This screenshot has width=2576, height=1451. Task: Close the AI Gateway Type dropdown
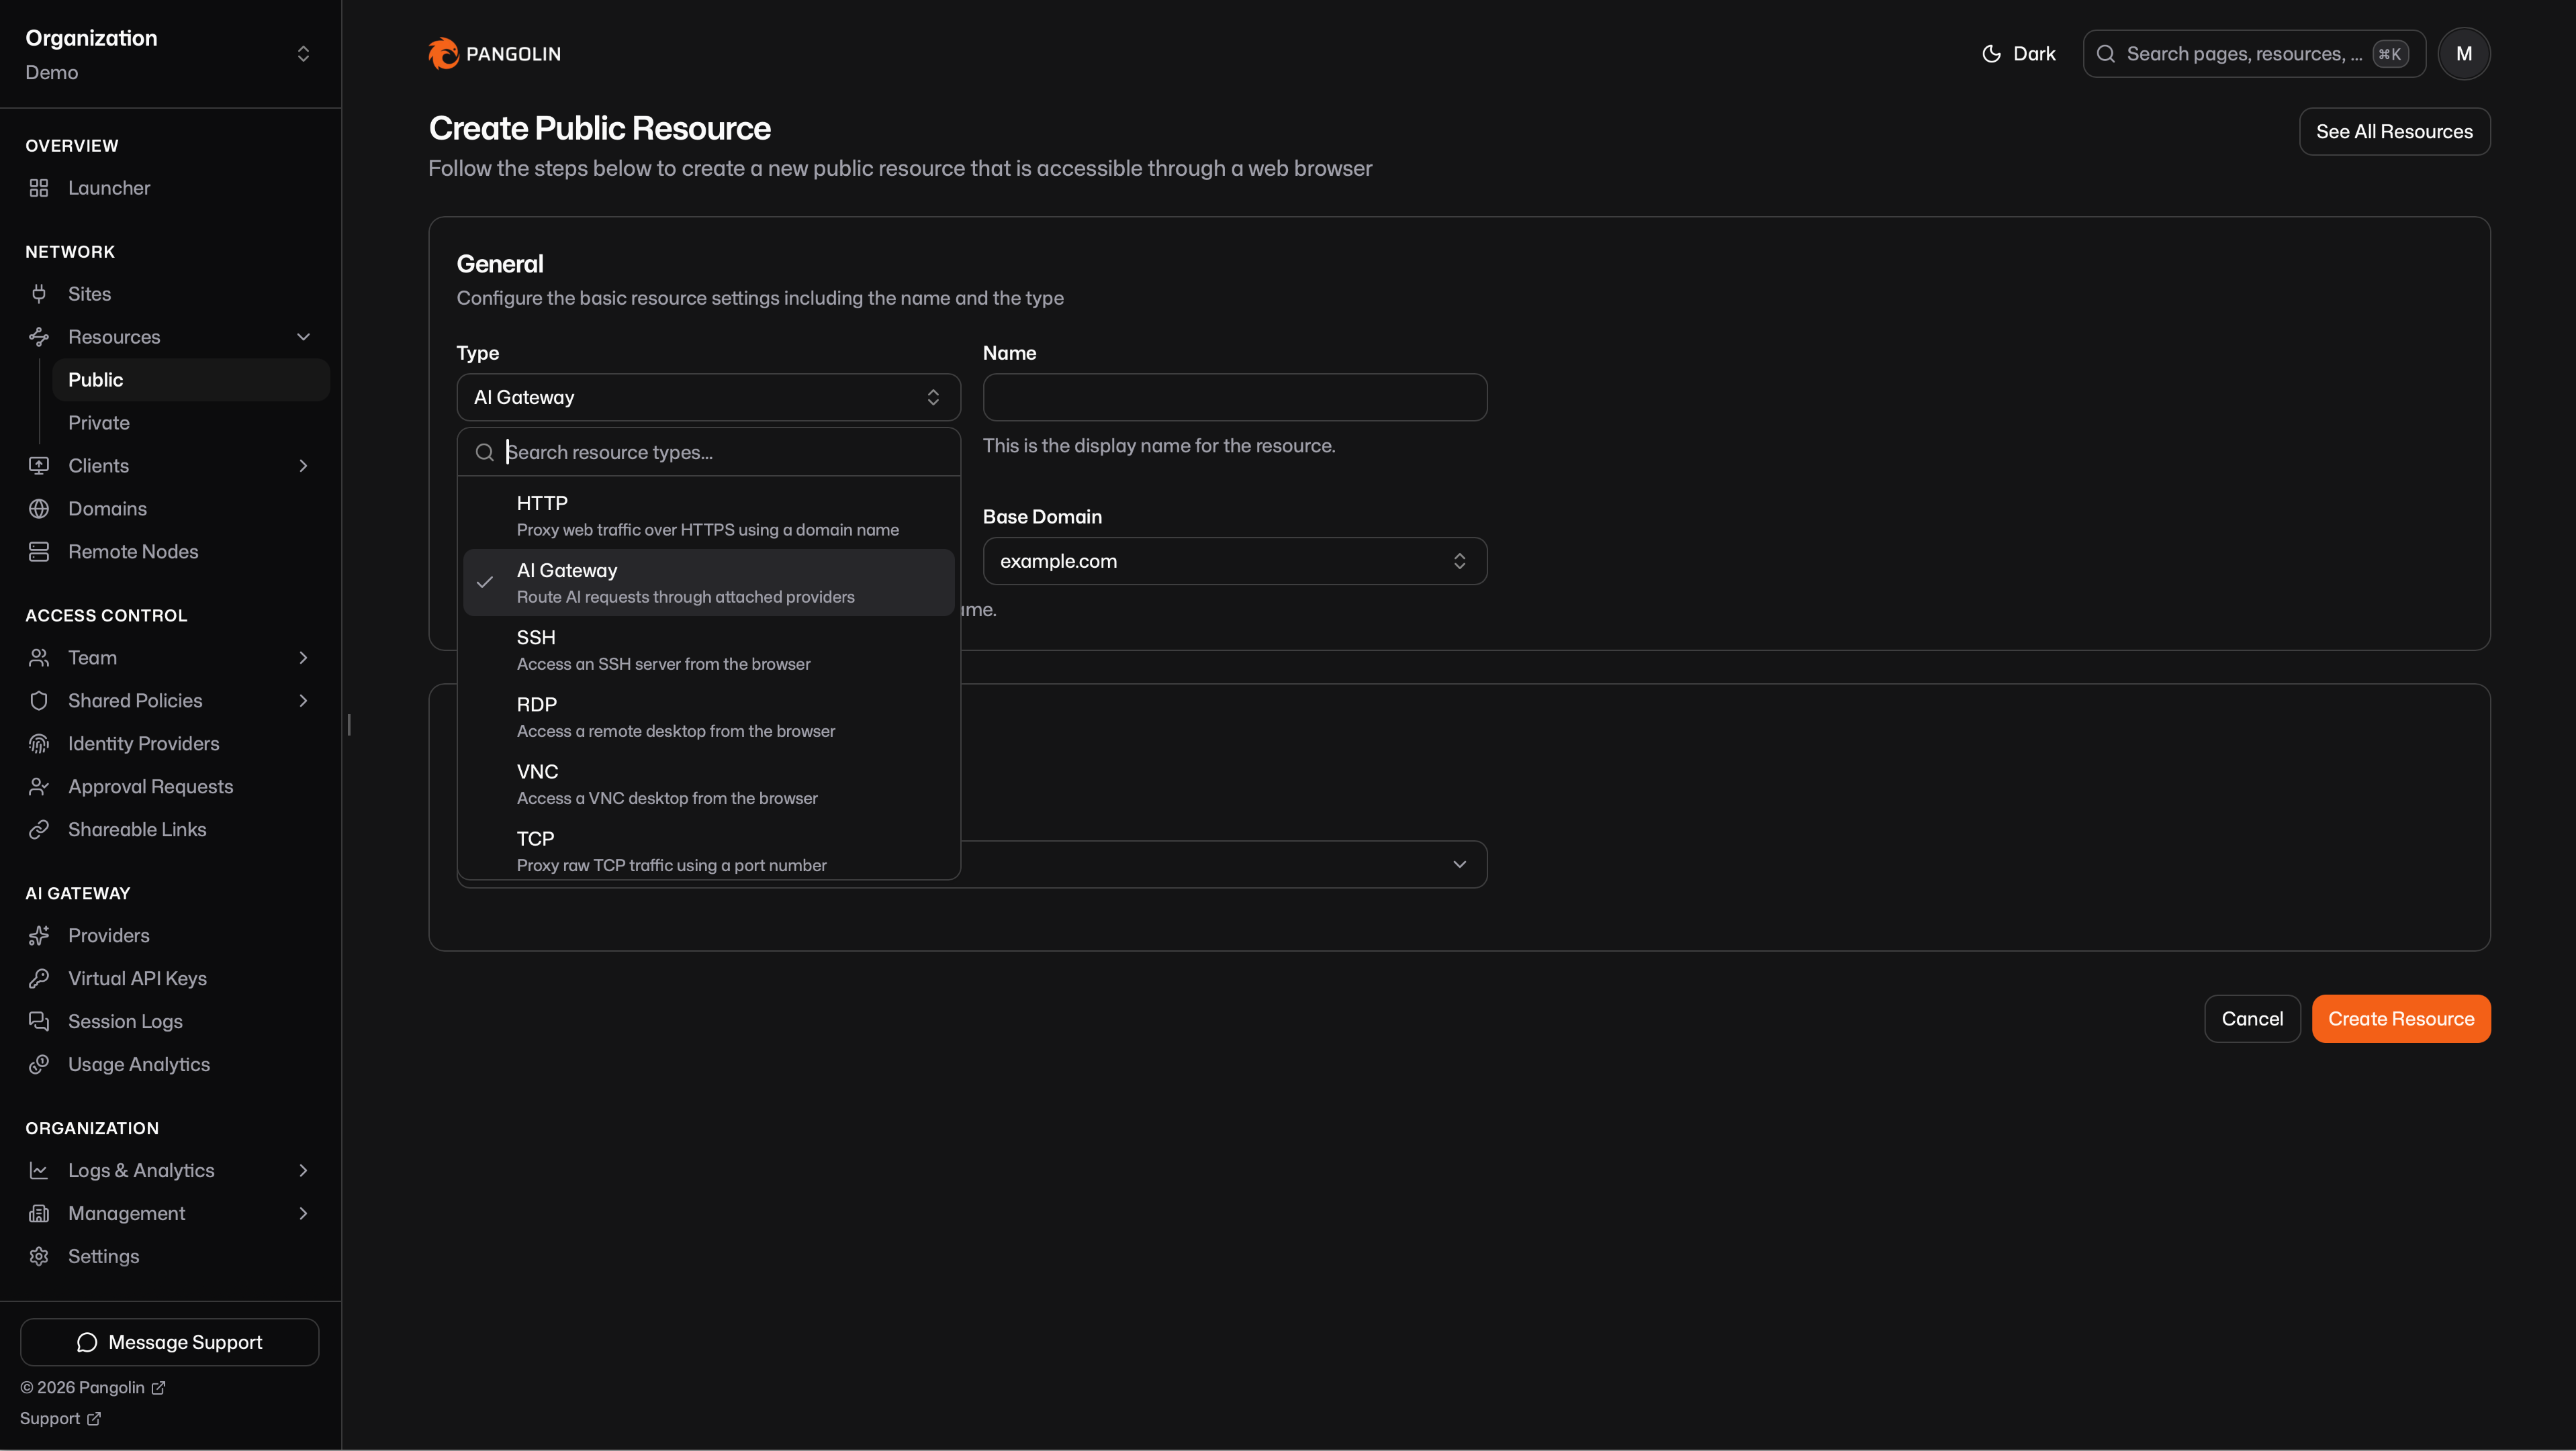pyautogui.click(x=708, y=398)
